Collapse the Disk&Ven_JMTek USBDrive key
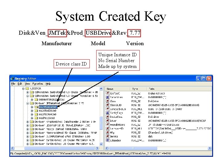The image size is (222, 166). pos(28,103)
